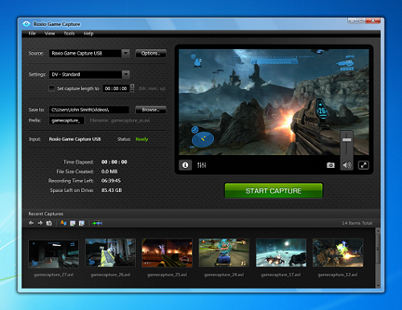Click the rename icon with the orange letter A
This screenshot has height=310, width=402.
pos(64,223)
